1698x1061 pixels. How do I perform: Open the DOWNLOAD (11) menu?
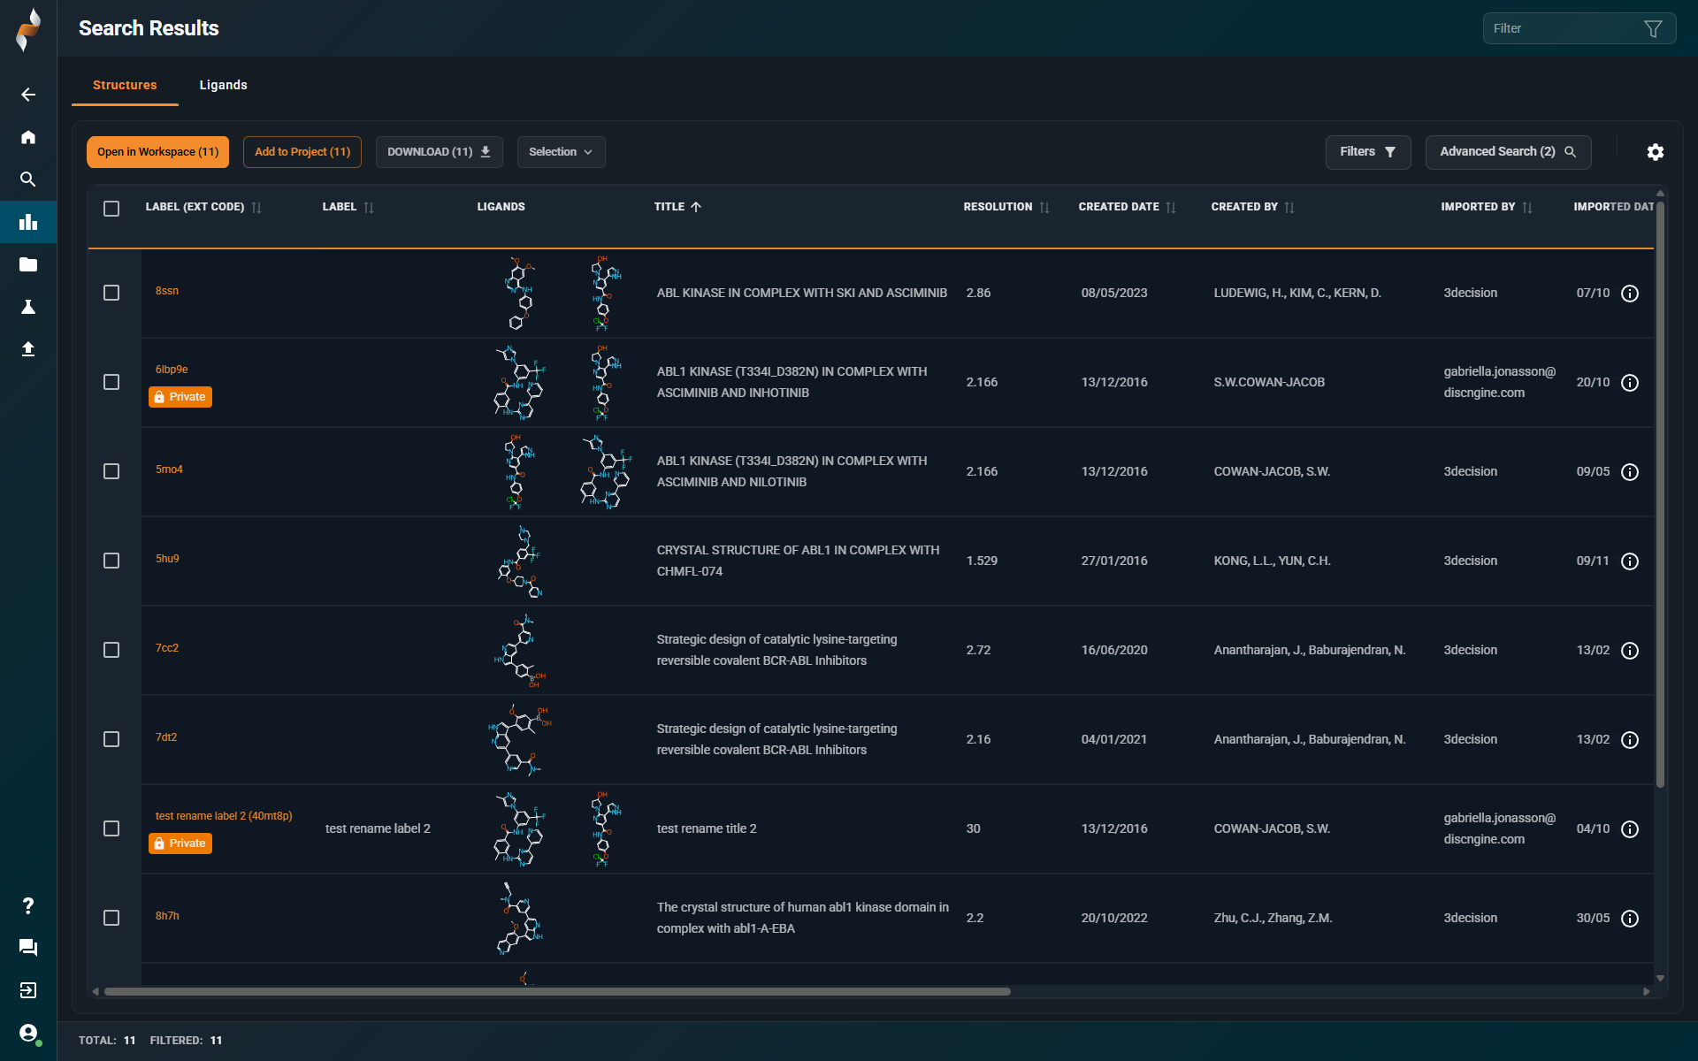point(439,152)
